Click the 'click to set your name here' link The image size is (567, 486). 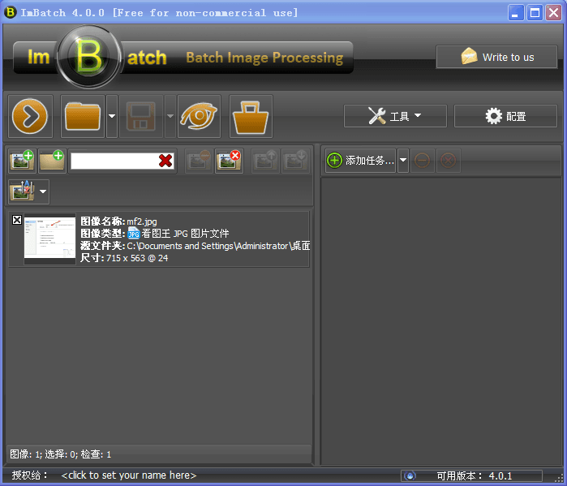coord(128,475)
